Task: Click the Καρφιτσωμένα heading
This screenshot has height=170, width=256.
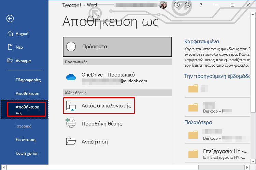Action: click(x=202, y=41)
